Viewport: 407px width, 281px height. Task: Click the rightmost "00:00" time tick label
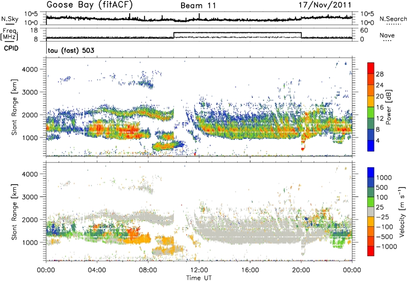352,270
